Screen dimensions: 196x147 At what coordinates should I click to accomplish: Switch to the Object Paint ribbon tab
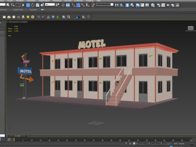pyautogui.click(x=18, y=10)
